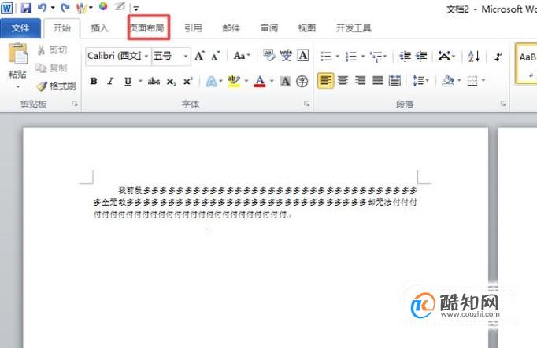Screen dimensions: 537x348
Task: Customize the Quick Access Toolbar dropdown
Action: pos(136,8)
